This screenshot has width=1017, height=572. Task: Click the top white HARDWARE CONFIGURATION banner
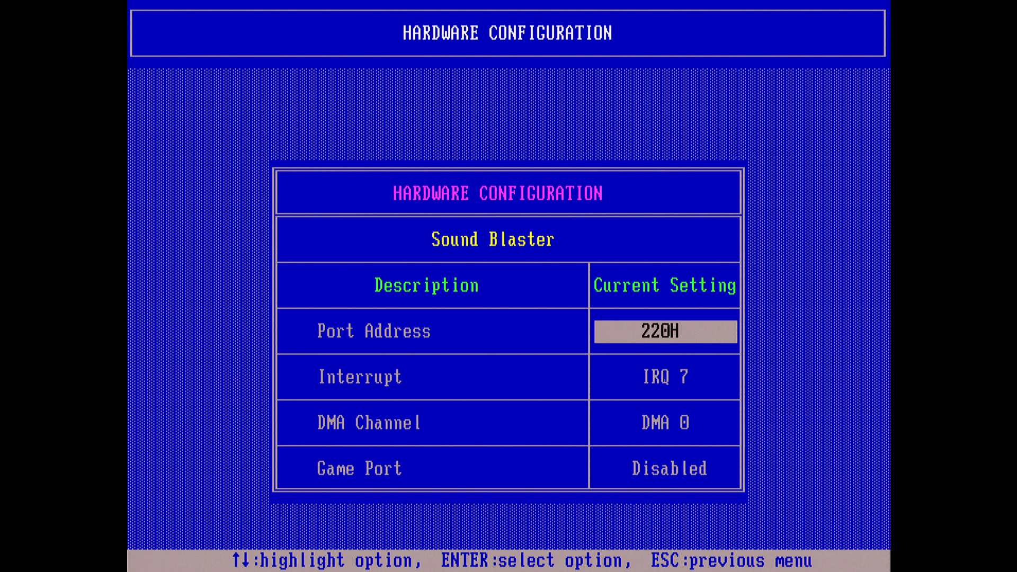[507, 33]
